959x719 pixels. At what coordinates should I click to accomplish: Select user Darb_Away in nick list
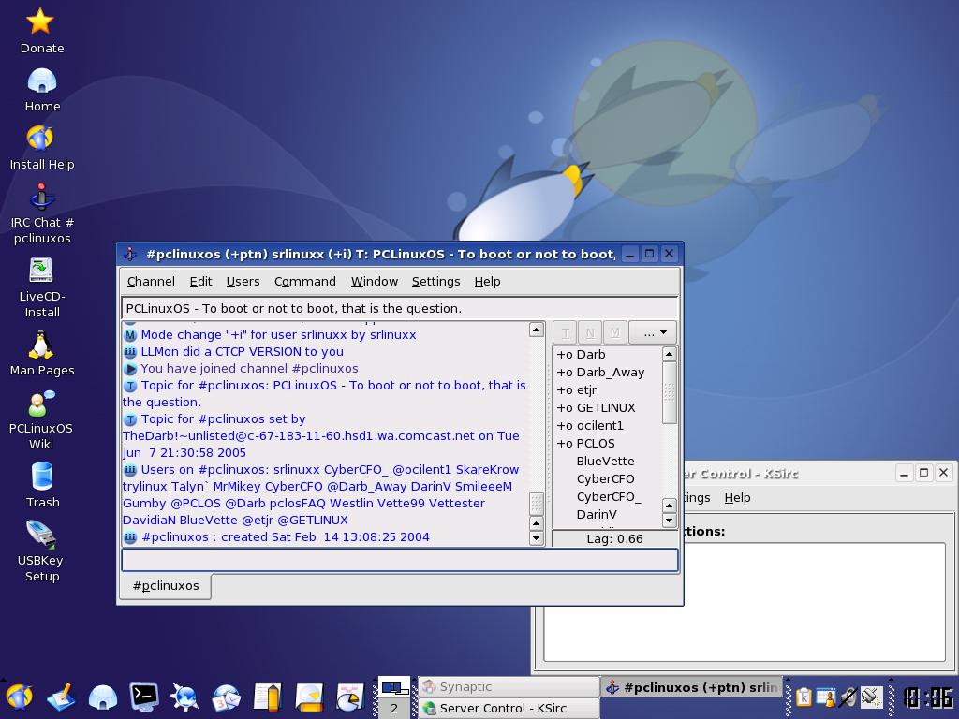[x=607, y=373]
